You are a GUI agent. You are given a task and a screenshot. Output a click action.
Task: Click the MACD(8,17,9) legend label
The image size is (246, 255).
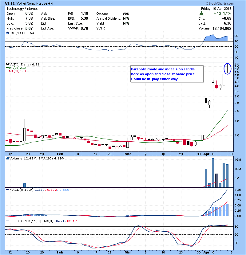(22, 190)
